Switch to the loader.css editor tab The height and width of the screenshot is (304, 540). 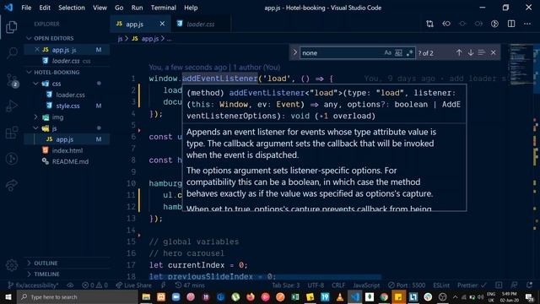click(x=201, y=24)
